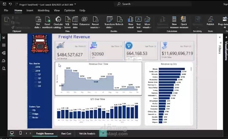
Task: Switch to Report view in sidebar
Action: point(4,38)
